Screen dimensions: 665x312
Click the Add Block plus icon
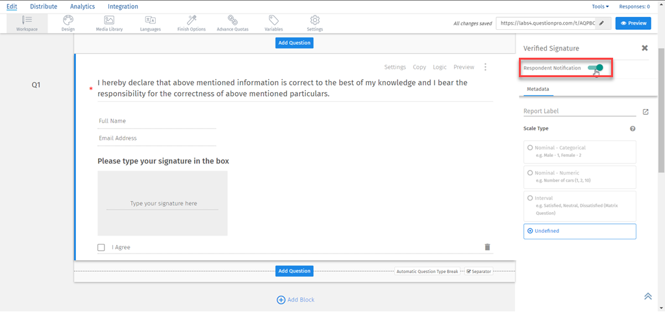coord(281,300)
